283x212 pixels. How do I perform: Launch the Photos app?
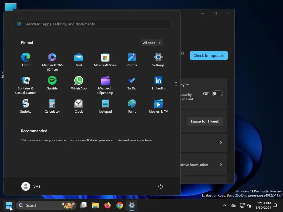[x=132, y=60]
